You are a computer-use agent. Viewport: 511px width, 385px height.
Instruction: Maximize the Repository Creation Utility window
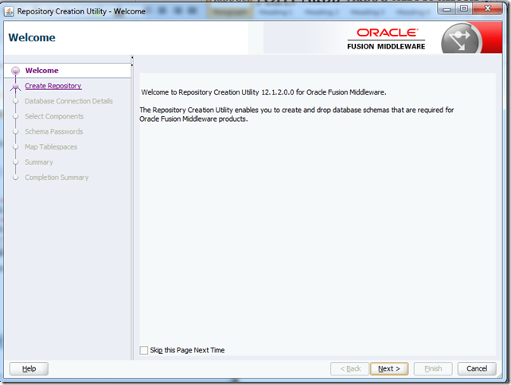pyautogui.click(x=464, y=9)
